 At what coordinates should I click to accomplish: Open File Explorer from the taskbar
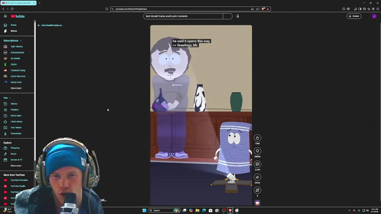coord(197,210)
